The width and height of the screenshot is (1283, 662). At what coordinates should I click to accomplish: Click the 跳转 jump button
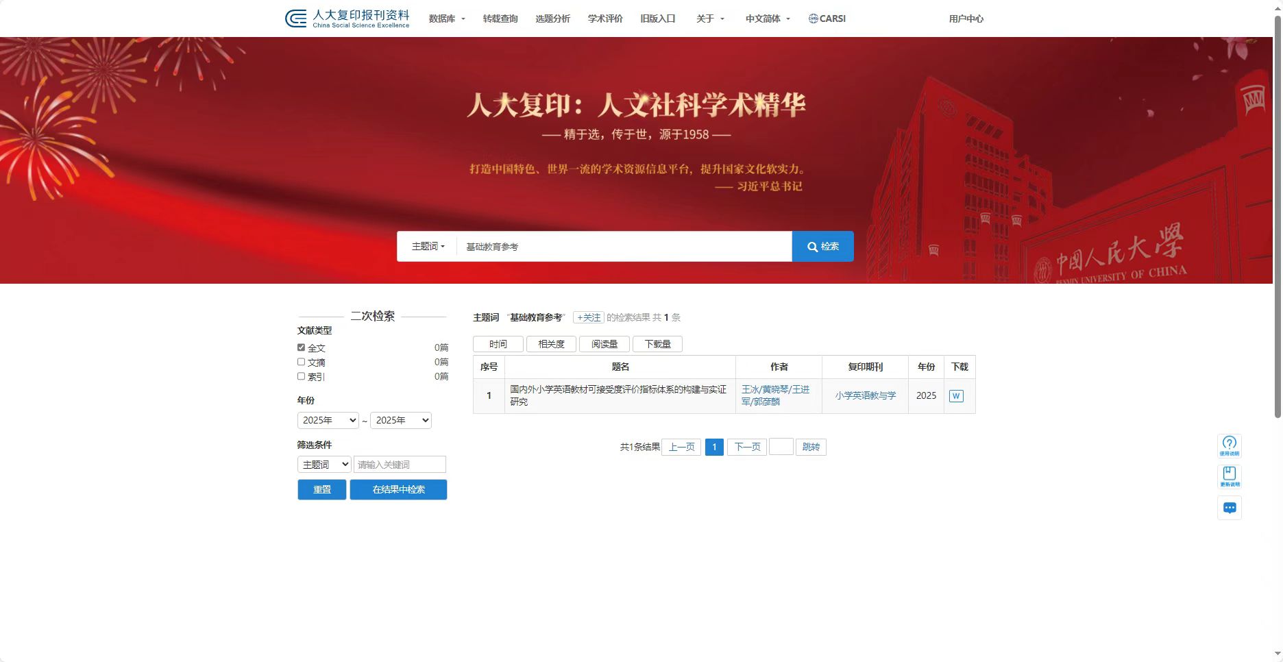811,447
